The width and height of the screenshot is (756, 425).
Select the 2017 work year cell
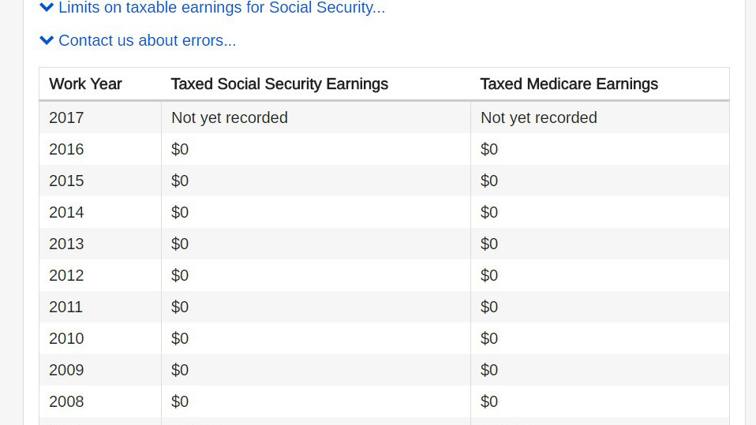point(66,117)
